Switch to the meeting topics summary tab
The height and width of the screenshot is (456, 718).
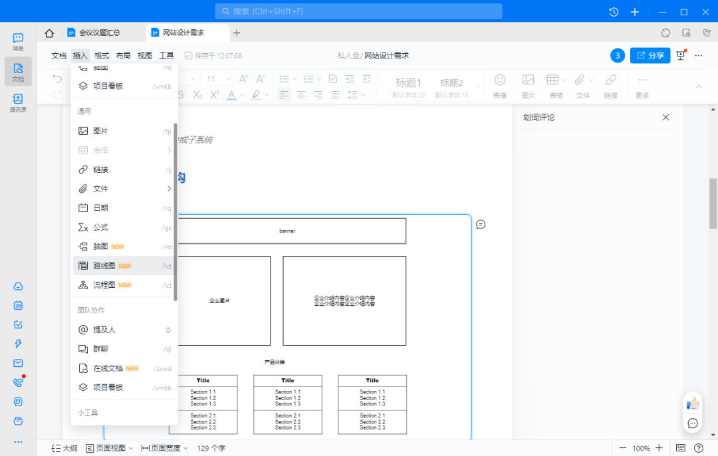(100, 33)
